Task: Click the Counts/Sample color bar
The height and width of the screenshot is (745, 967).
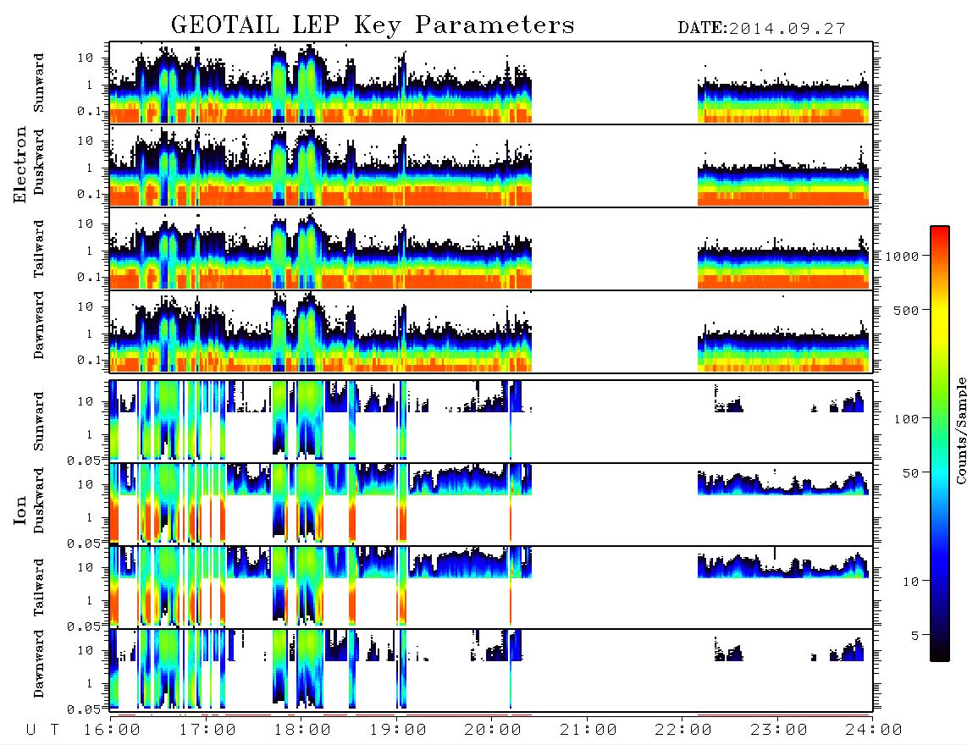Action: (x=939, y=444)
